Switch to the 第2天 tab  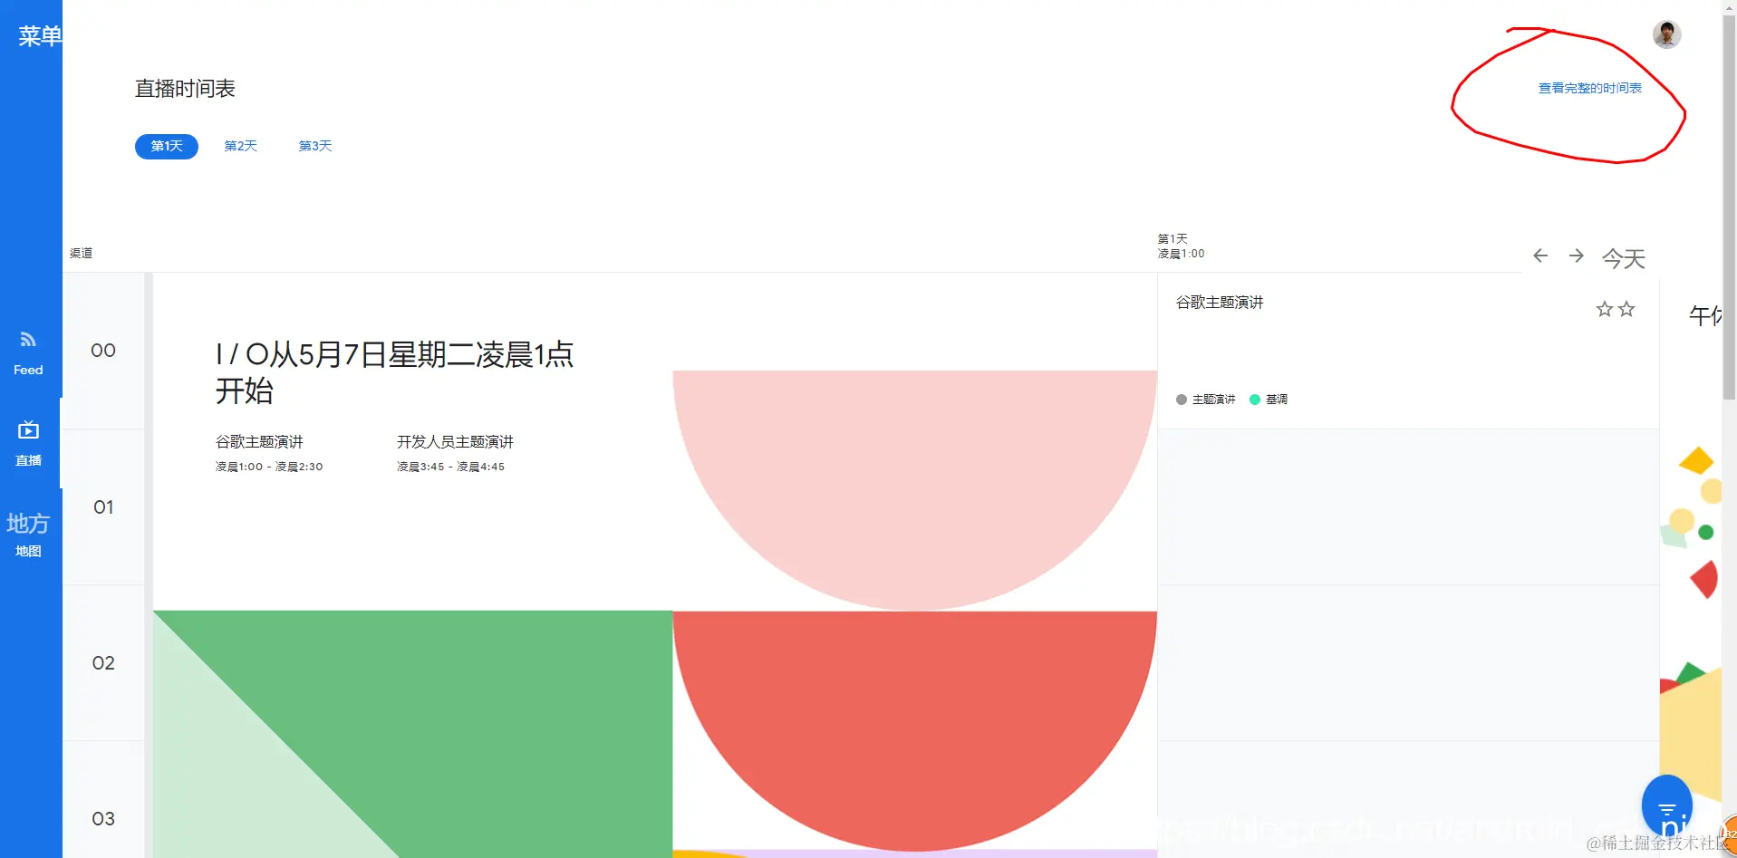click(240, 146)
